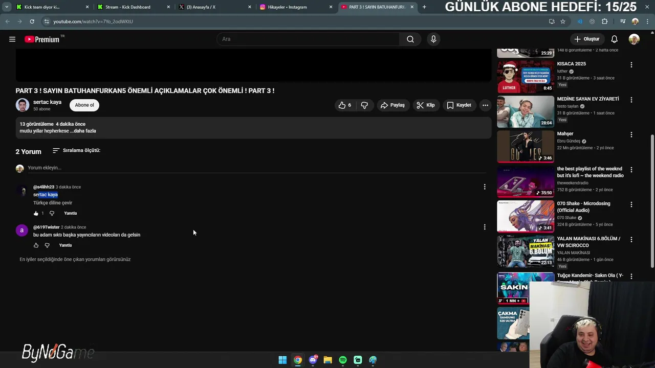Open options for Mahşer video
Screen dimensions: 655x368
[631, 135]
